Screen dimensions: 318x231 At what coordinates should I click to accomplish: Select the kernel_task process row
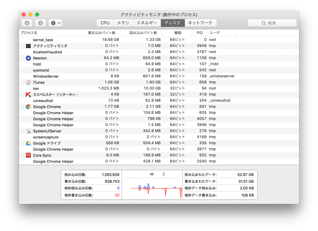point(159,40)
